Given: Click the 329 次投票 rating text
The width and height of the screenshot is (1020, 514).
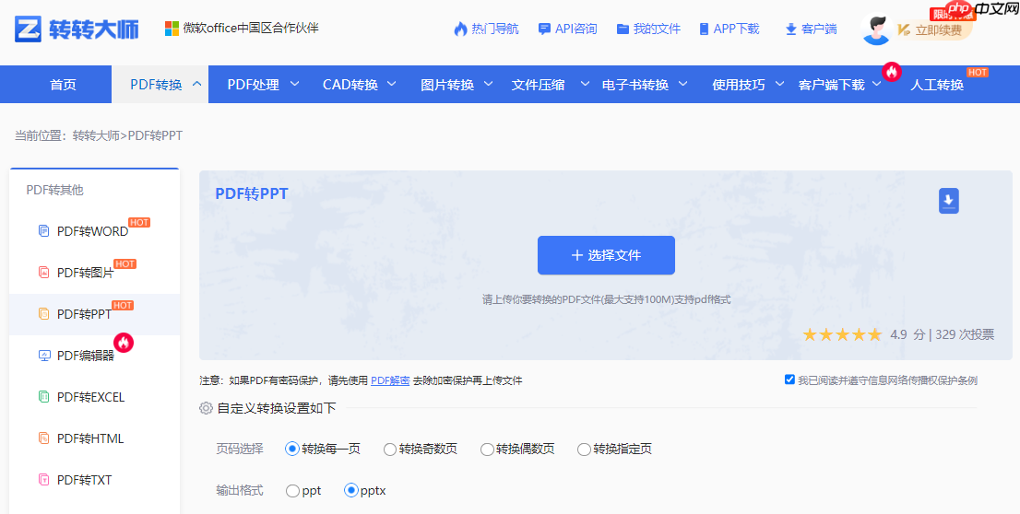Looking at the screenshot, I should tap(965, 334).
